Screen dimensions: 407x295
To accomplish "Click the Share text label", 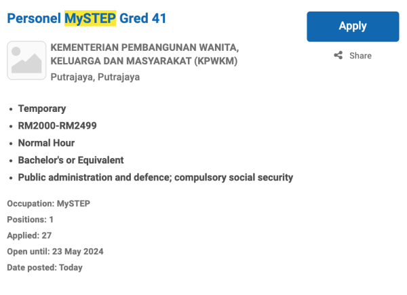I will point(360,56).
